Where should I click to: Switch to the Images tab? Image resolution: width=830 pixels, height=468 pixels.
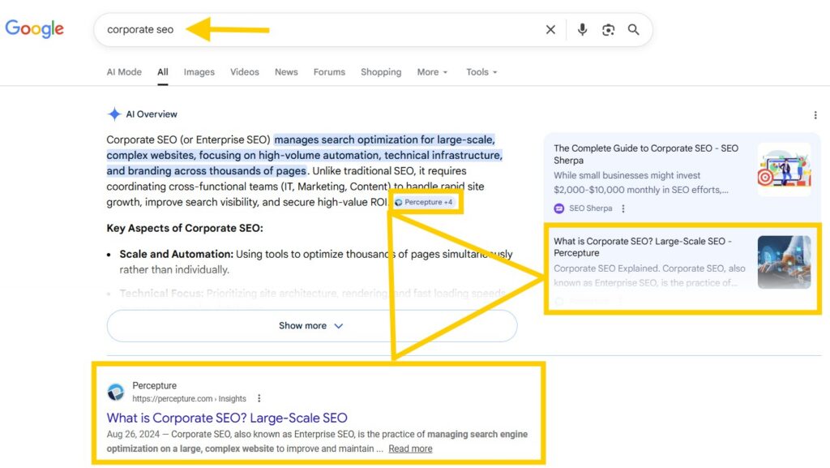point(199,72)
